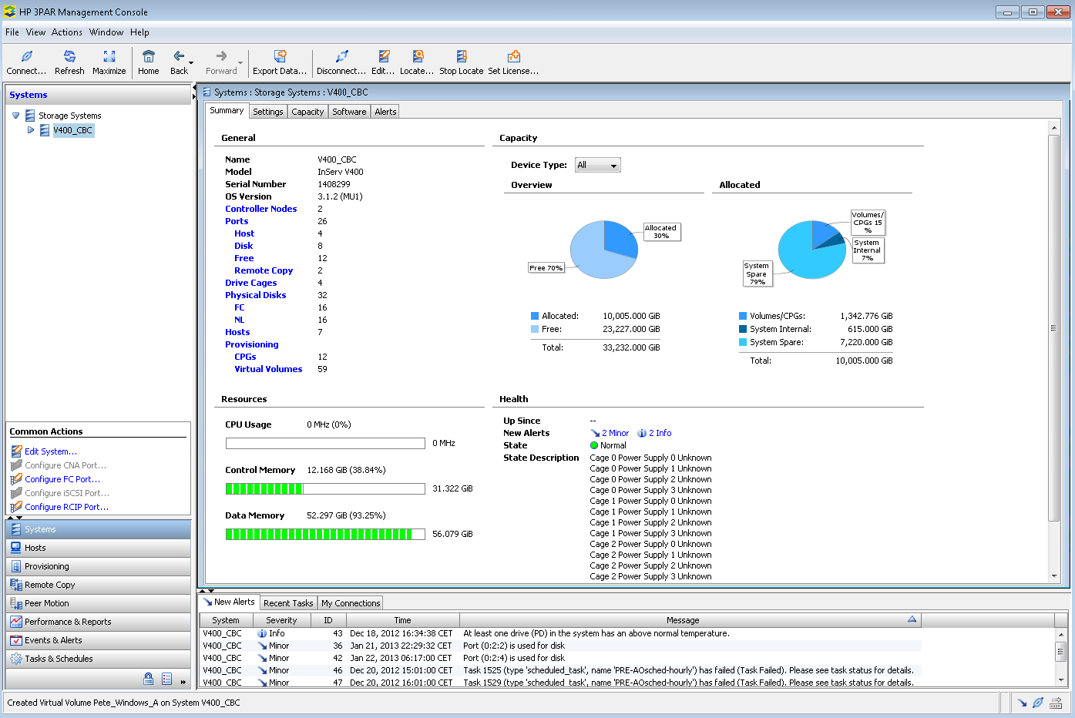Click status bar blue arrow alert icon

point(1022,703)
